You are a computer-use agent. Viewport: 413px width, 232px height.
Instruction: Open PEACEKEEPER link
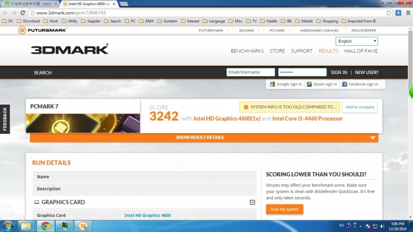[364, 30]
